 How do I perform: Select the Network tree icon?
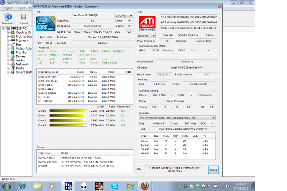point(13,64)
